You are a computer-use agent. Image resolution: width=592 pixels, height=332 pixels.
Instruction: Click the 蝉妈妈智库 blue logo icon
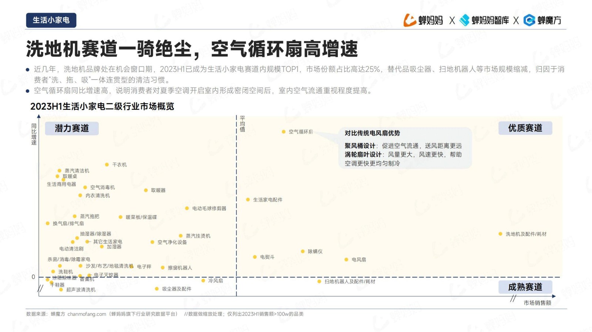tap(464, 20)
